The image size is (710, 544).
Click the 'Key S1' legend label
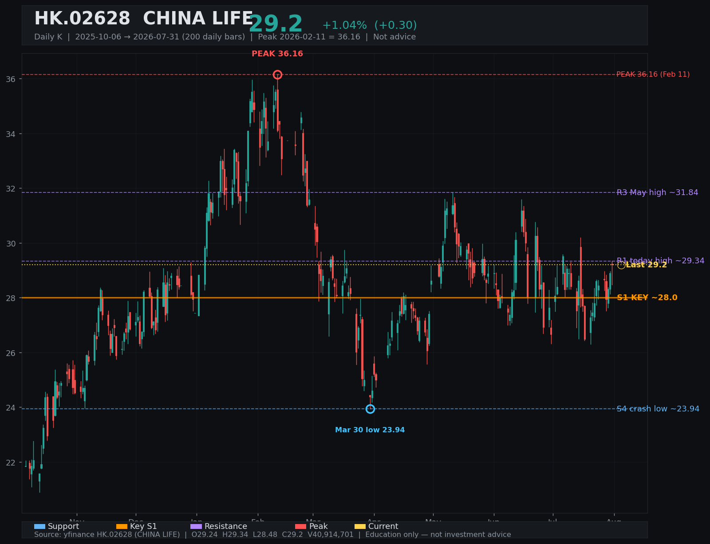(x=143, y=526)
